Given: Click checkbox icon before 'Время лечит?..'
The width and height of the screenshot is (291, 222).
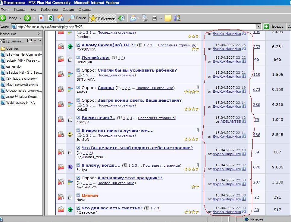Looking at the screenshot, I should pos(78,118).
